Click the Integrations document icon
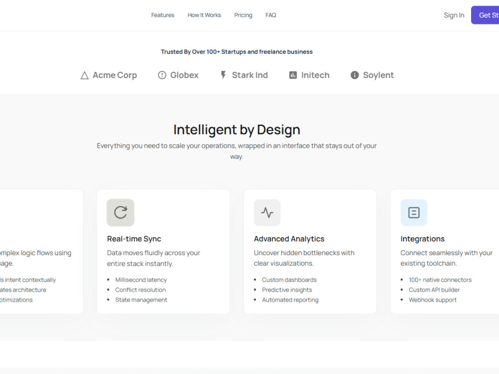The height and width of the screenshot is (374, 499). tap(414, 213)
